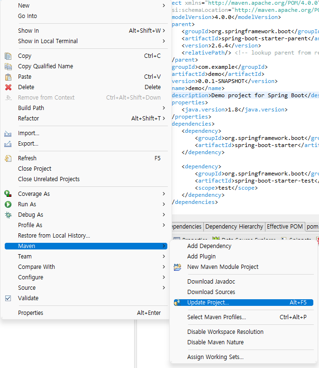Screen dimensions: 319x368
Task: Click the Copy menu label
Action: click(25, 56)
